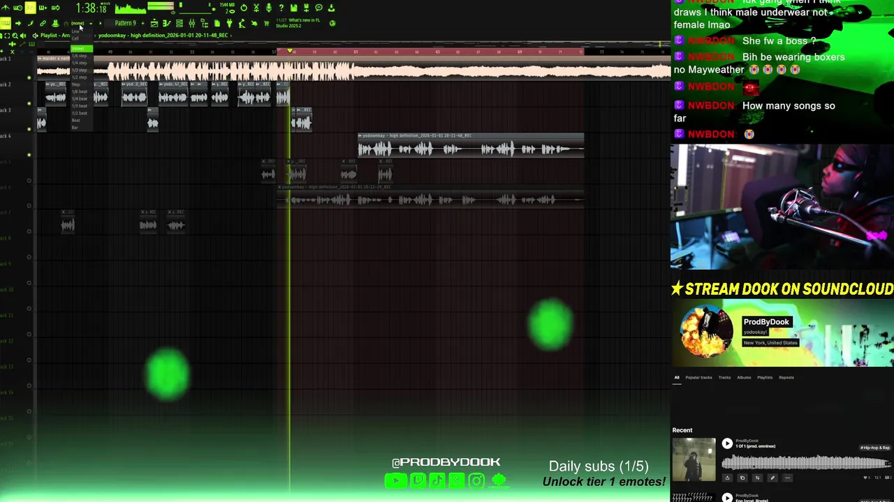The width and height of the screenshot is (894, 502).
Task: Click the download arrow icon in toolbar
Action: click(x=331, y=8)
